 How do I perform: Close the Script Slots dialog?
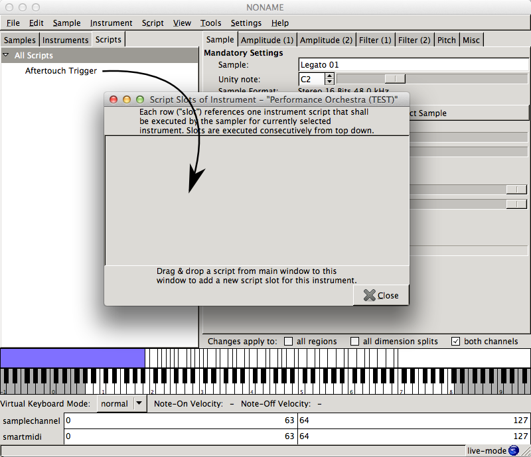pos(381,294)
